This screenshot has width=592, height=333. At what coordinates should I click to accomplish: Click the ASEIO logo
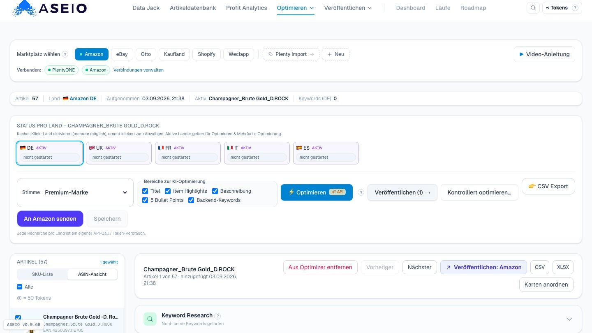pos(50,8)
